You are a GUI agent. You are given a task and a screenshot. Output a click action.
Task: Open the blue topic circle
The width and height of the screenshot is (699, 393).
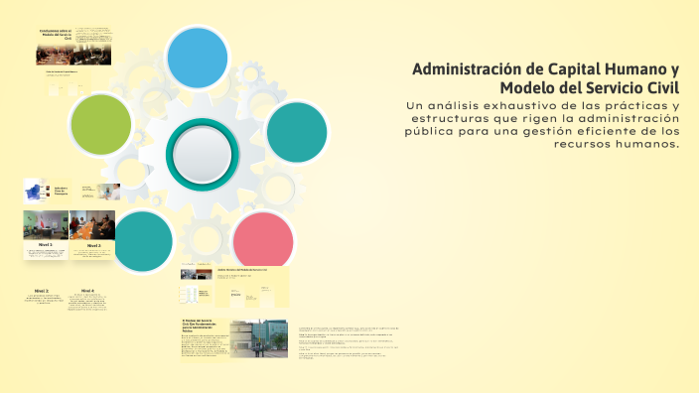[x=198, y=58]
